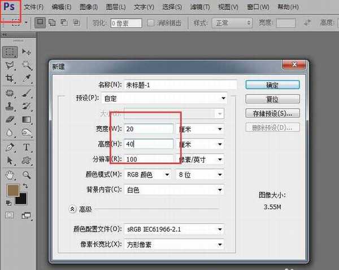Select the Type tool
This screenshot has height=270, width=339.
point(27,147)
